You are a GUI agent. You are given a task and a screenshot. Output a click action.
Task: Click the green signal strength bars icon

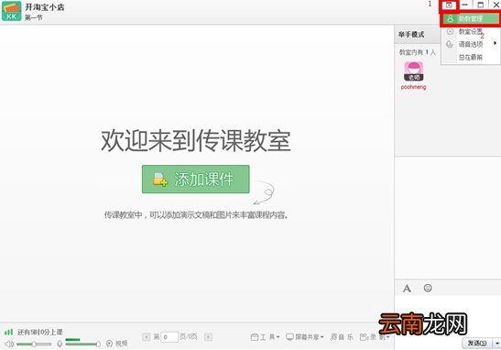[8, 332]
